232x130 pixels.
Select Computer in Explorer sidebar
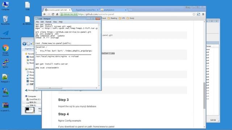coord(30,96)
